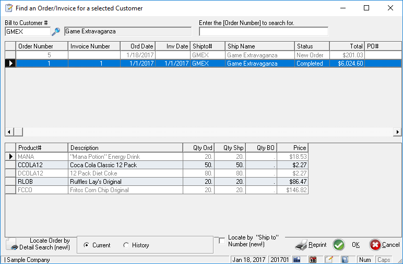403x264 pixels.
Task: Click the customer lookup magnifier icon
Action: (56, 32)
